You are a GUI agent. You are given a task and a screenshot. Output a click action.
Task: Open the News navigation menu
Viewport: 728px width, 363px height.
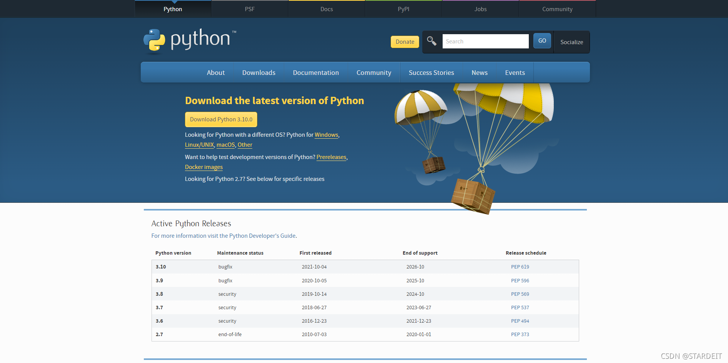click(x=480, y=73)
